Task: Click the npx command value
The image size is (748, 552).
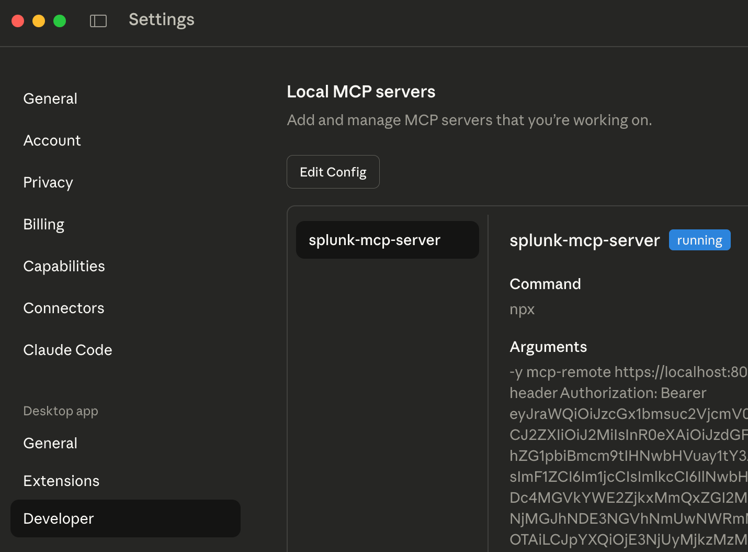Action: [x=522, y=309]
